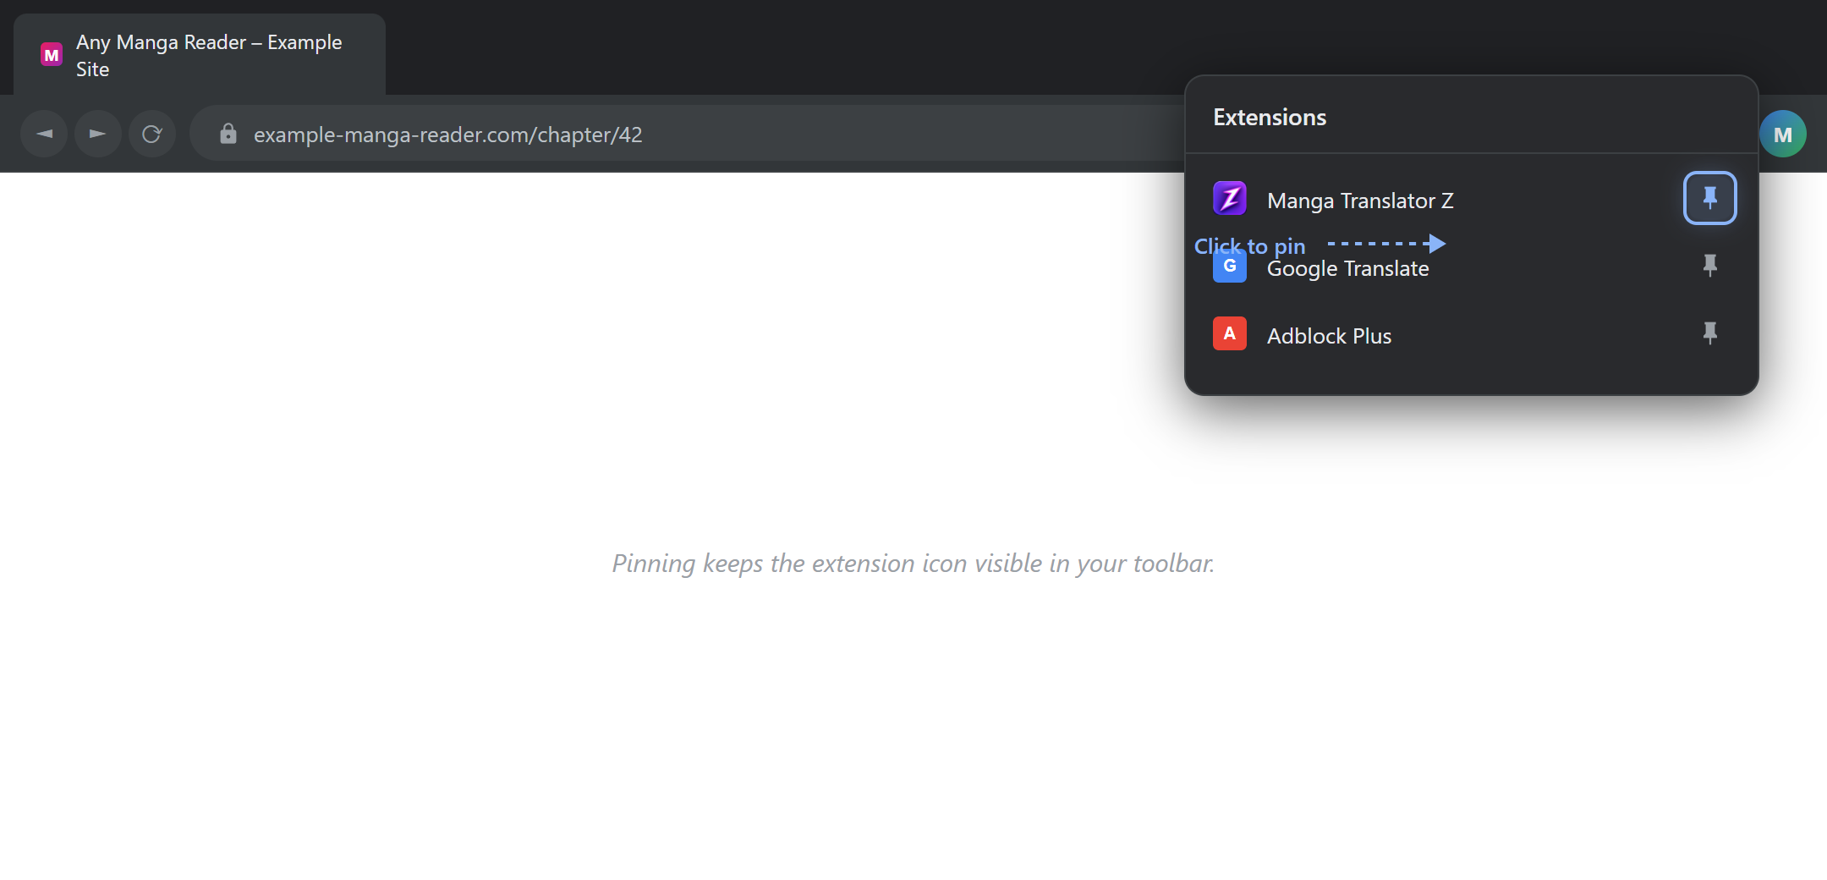Image resolution: width=1827 pixels, height=880 pixels.
Task: Click the address bar URL text
Action: click(x=448, y=134)
